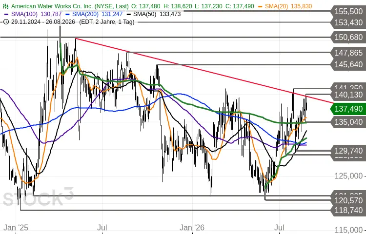Image resolution: width=366 pixels, height=234 pixels.
Task: Click the 120,570 price level label
Action: [348, 200]
